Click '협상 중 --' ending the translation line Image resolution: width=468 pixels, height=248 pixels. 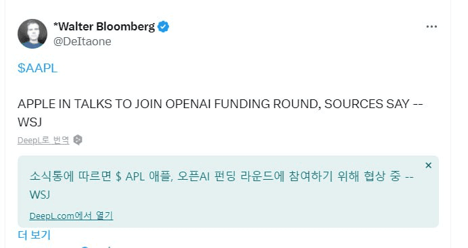(388, 176)
